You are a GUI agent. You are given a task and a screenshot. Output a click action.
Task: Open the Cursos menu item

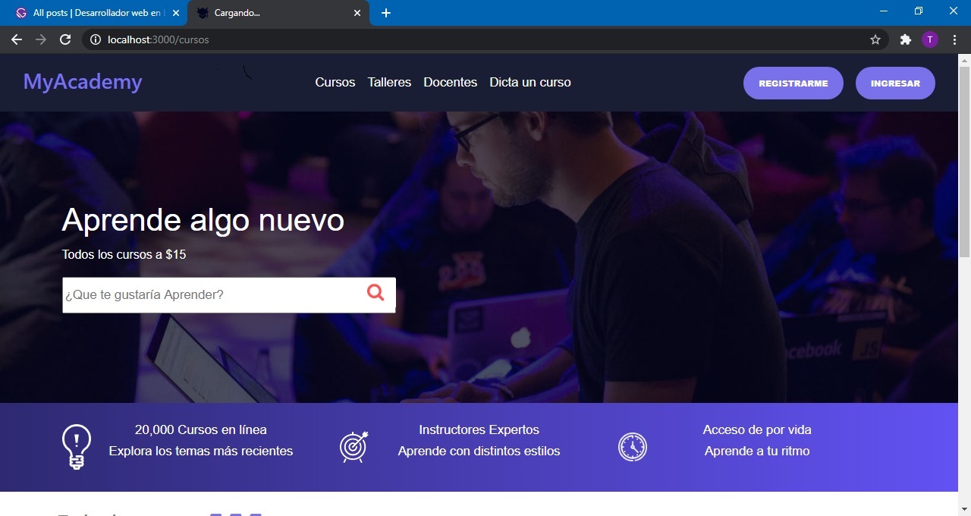(x=335, y=82)
